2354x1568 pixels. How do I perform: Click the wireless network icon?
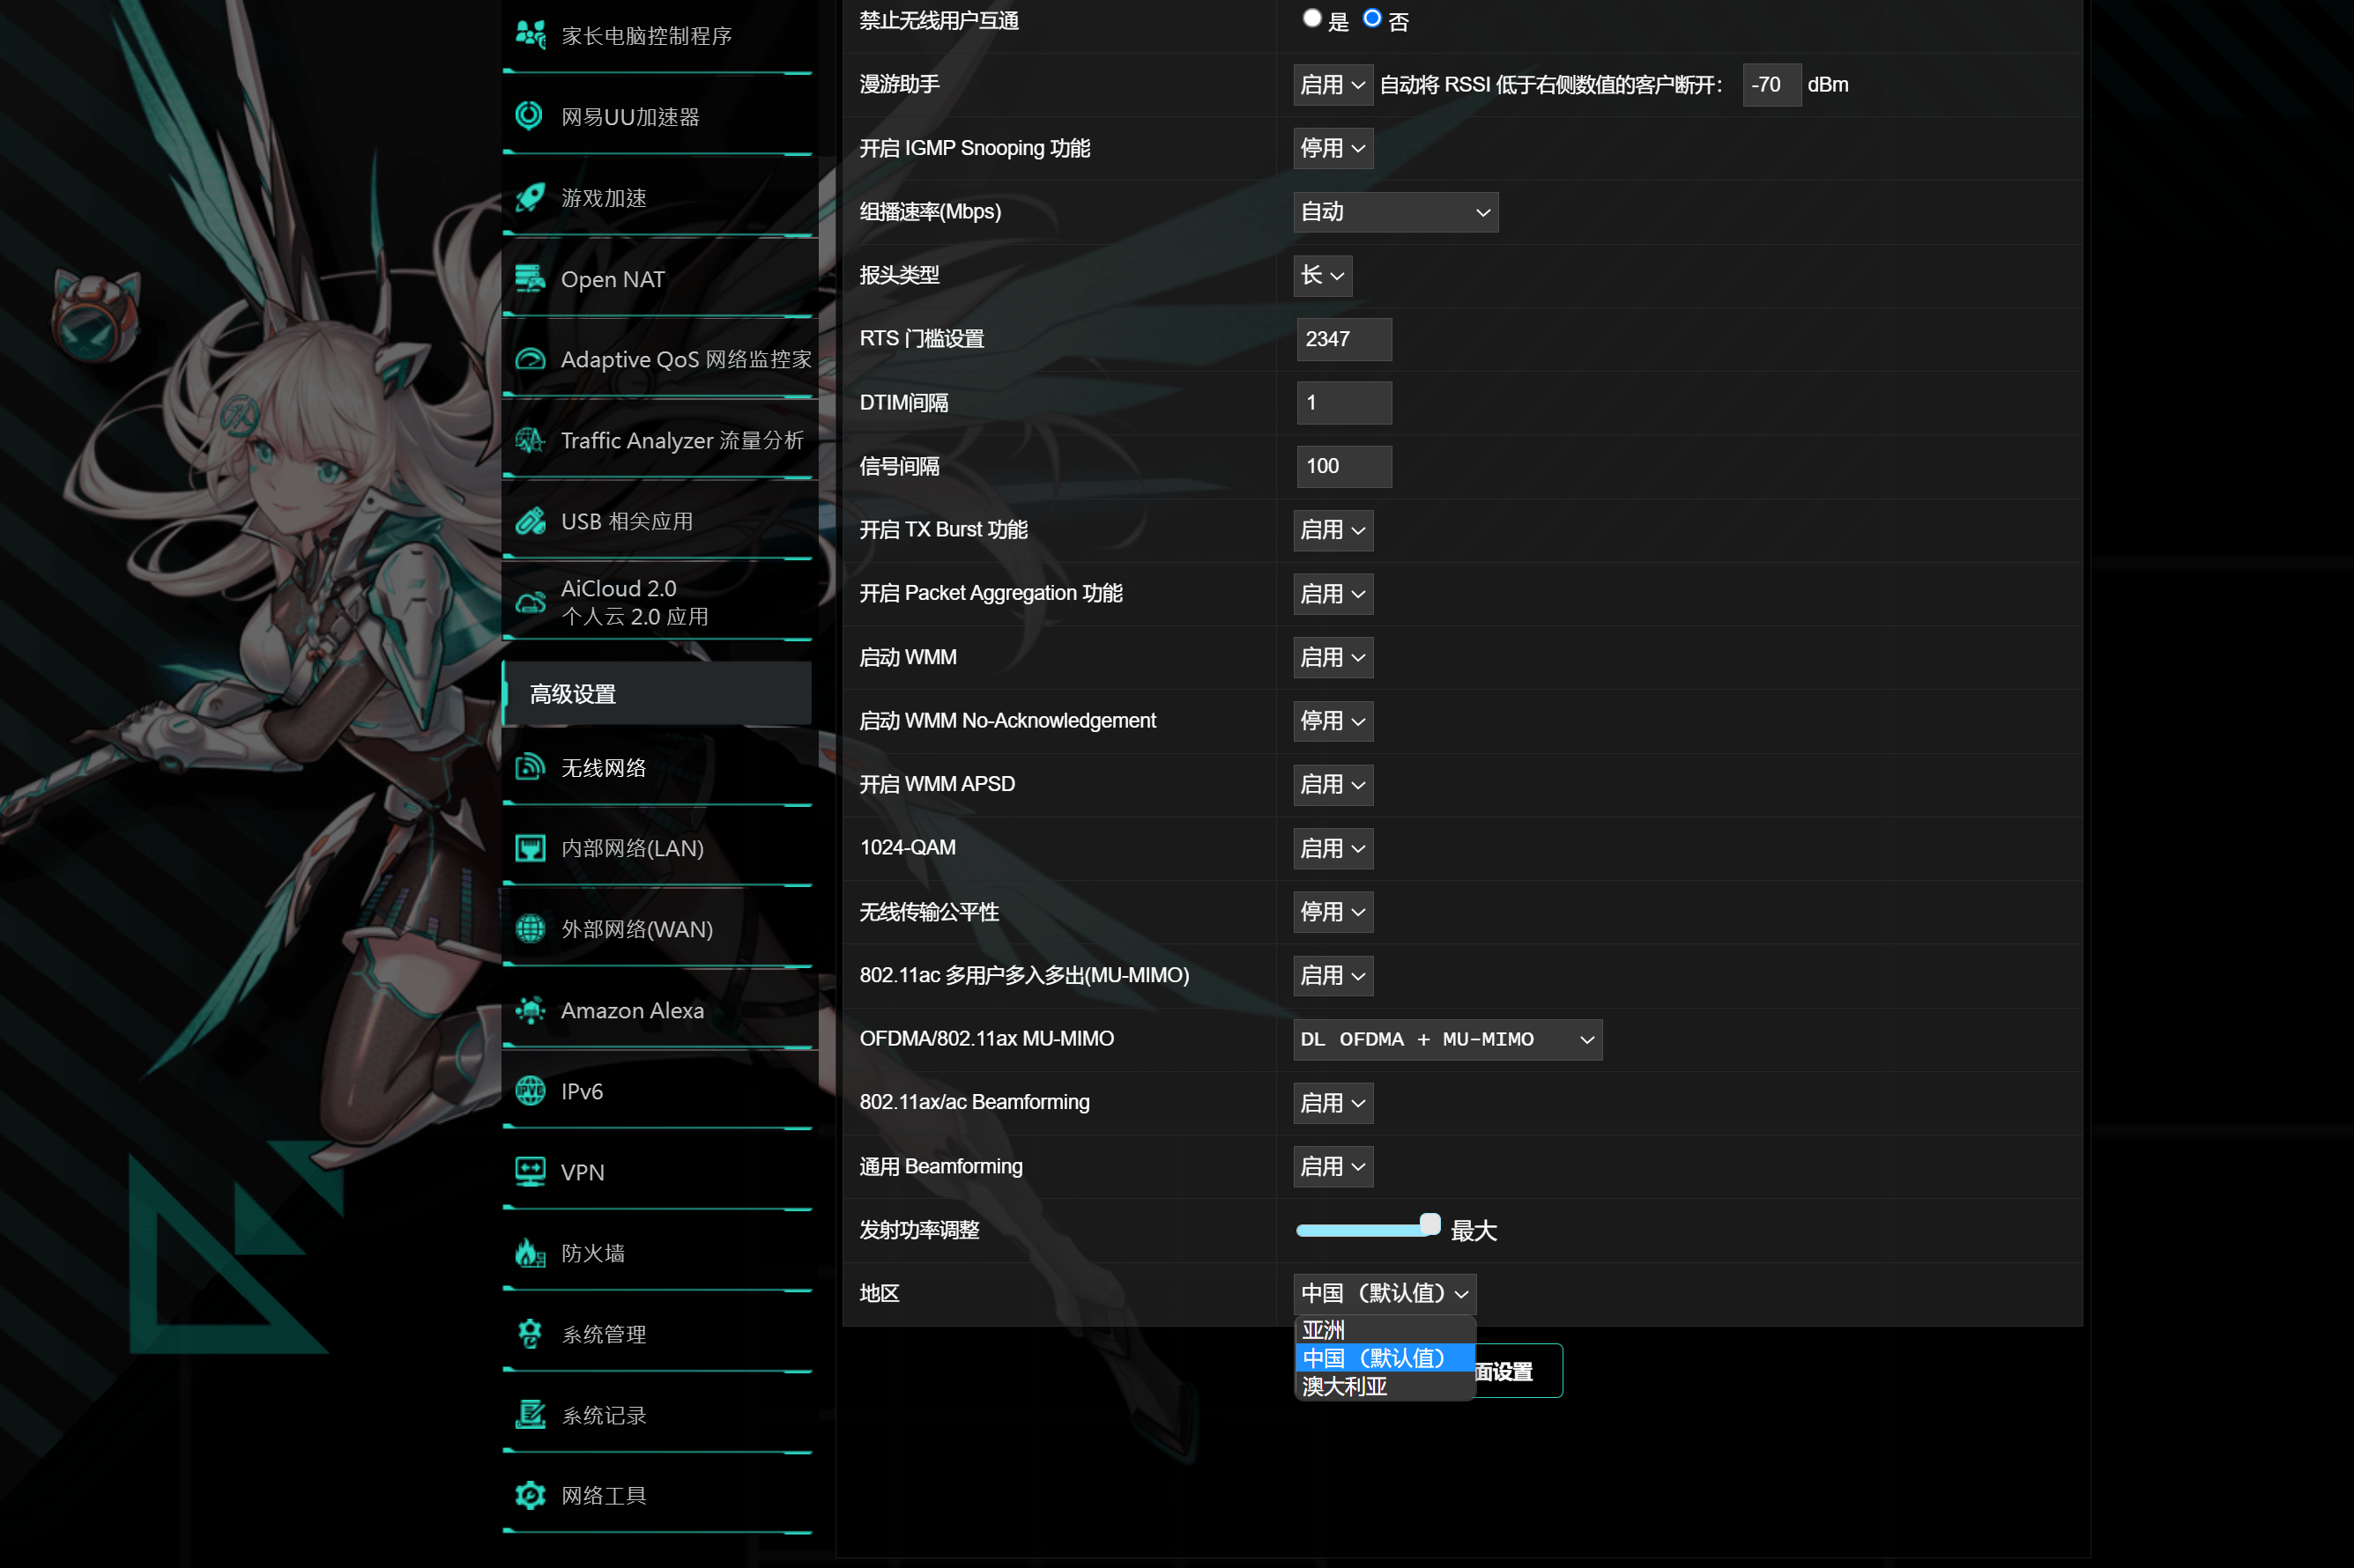pos(531,767)
